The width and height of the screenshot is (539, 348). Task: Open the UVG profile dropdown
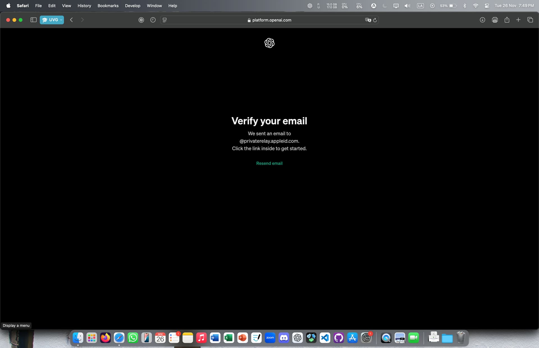pyautogui.click(x=52, y=20)
